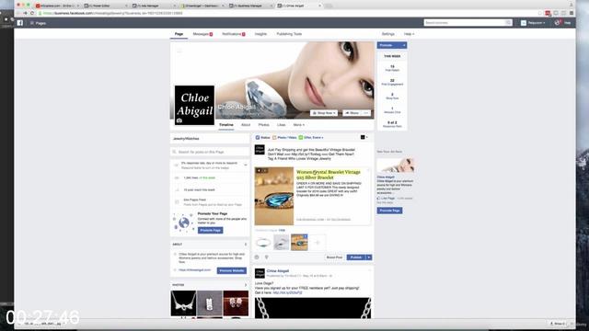Click the browser forward arrow
The width and height of the screenshot is (589, 331).
25,13
